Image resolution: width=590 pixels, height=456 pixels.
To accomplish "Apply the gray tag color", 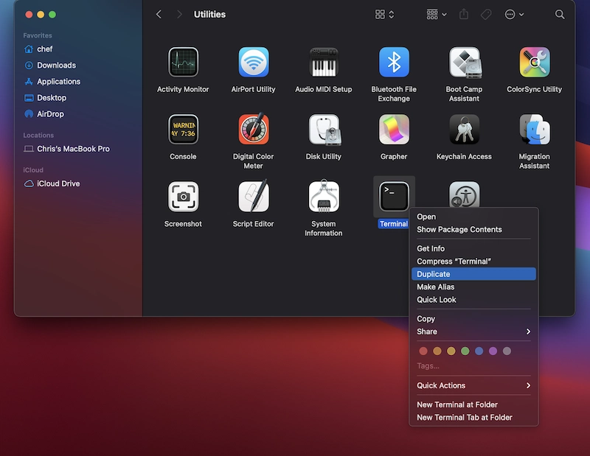I will coord(507,351).
